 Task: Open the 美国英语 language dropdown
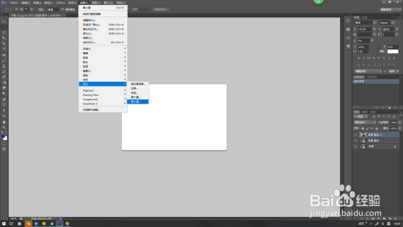(x=368, y=71)
